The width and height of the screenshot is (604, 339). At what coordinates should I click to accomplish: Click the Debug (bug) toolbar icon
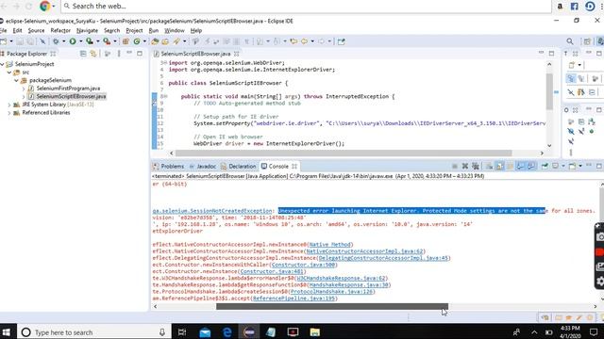click(57, 41)
